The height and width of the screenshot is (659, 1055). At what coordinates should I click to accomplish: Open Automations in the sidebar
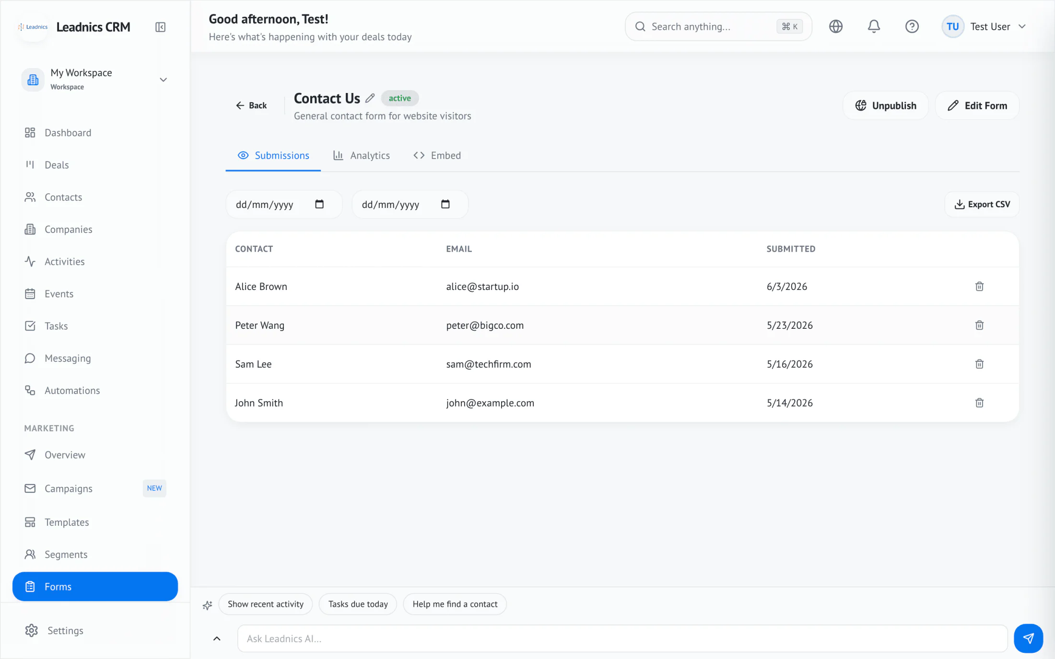pos(95,390)
